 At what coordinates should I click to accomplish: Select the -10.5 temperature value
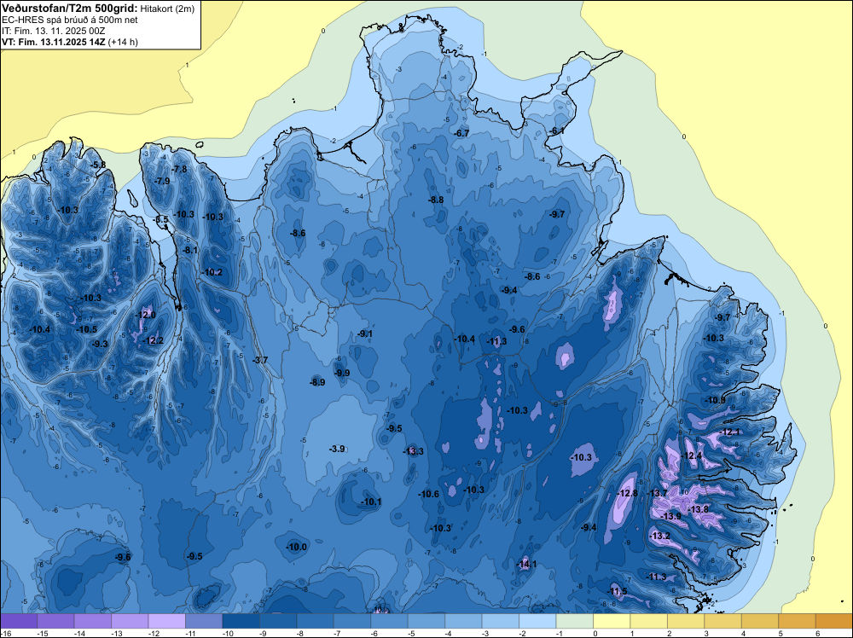pos(87,330)
